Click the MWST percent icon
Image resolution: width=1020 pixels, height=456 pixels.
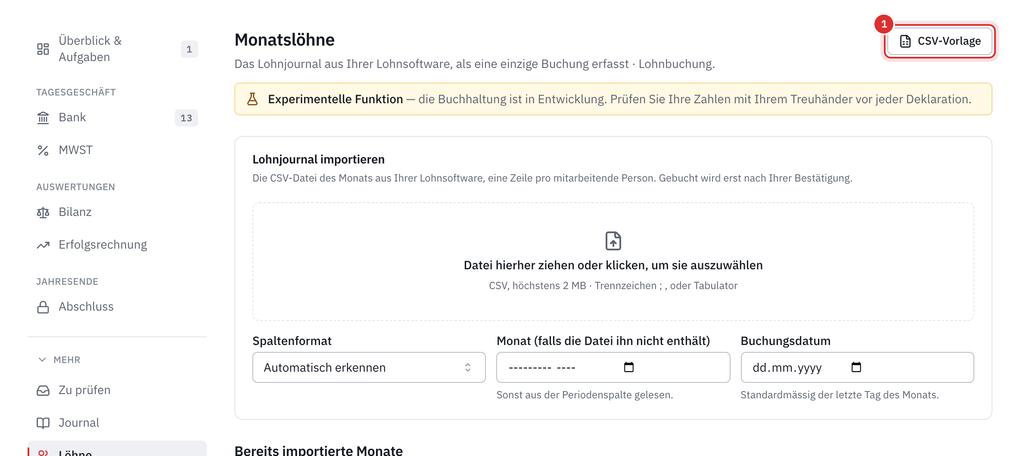[43, 150]
